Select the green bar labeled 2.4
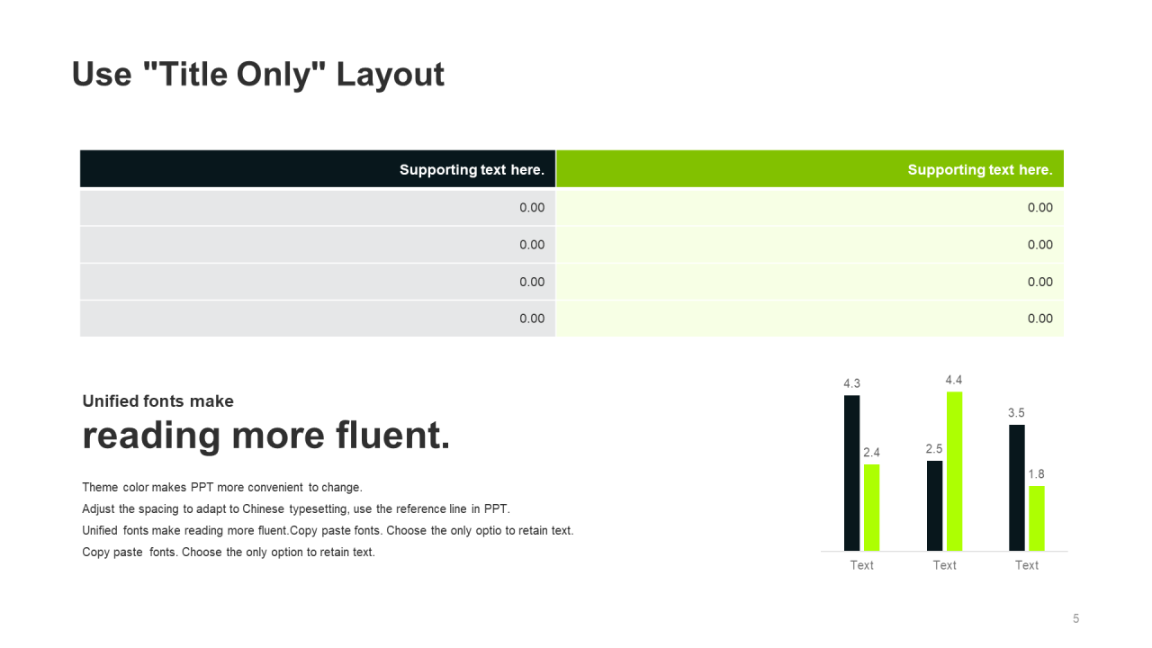Screen dimensions: 1152x648 (871, 508)
